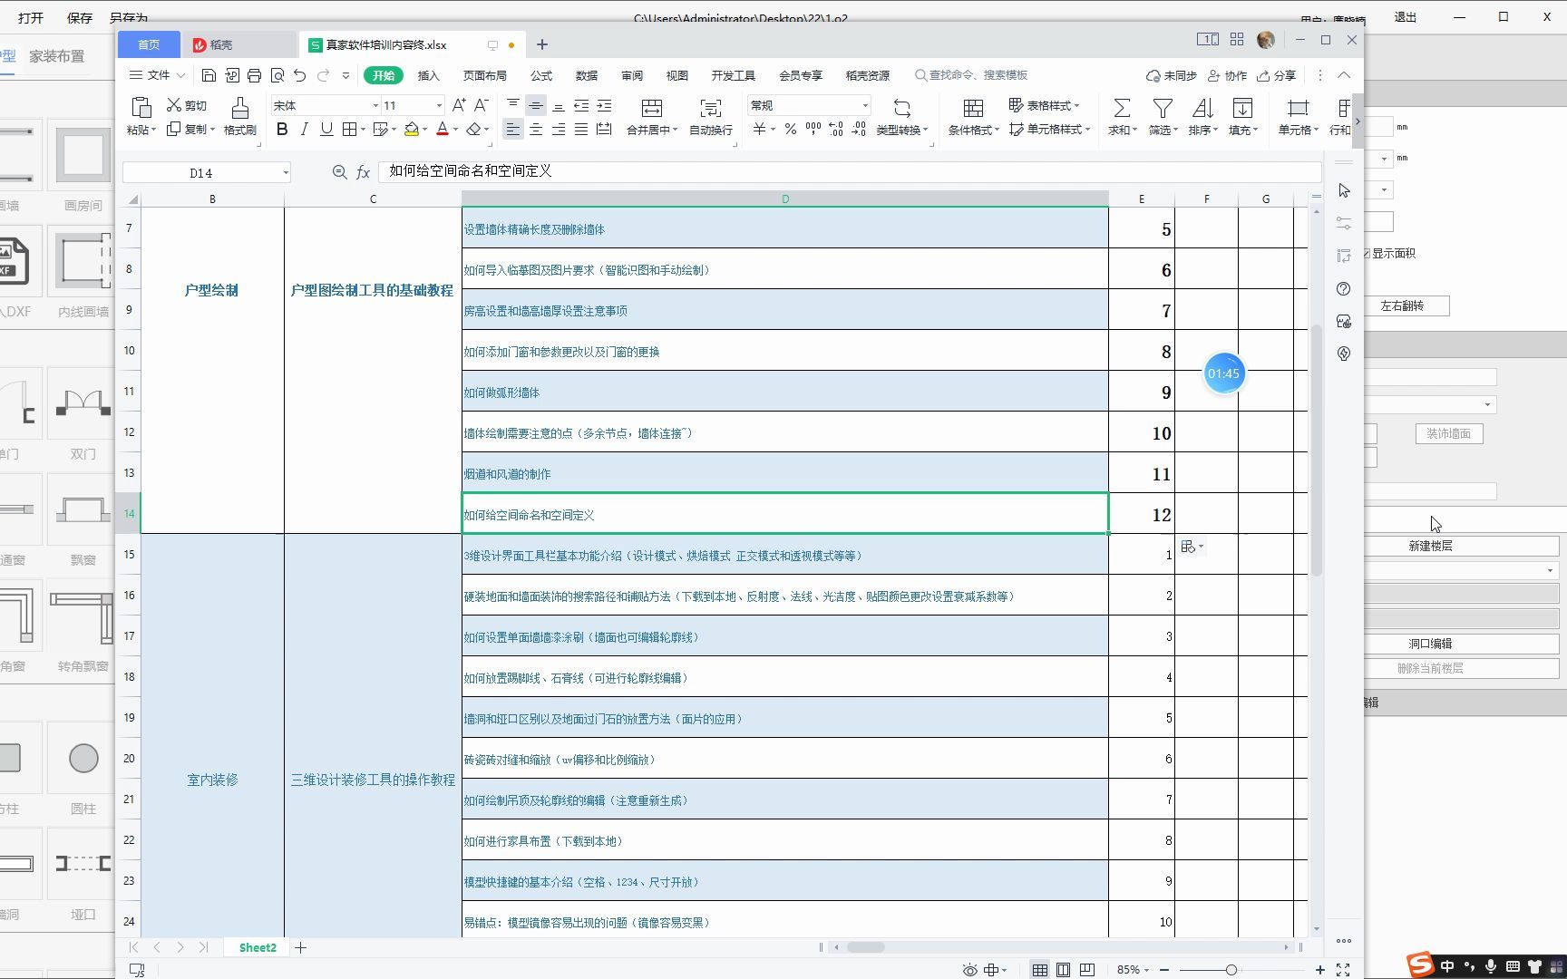Screen dimensions: 1567x979
Task: Toggle the 显示面积 checkbox in background window
Action: (x=1367, y=254)
